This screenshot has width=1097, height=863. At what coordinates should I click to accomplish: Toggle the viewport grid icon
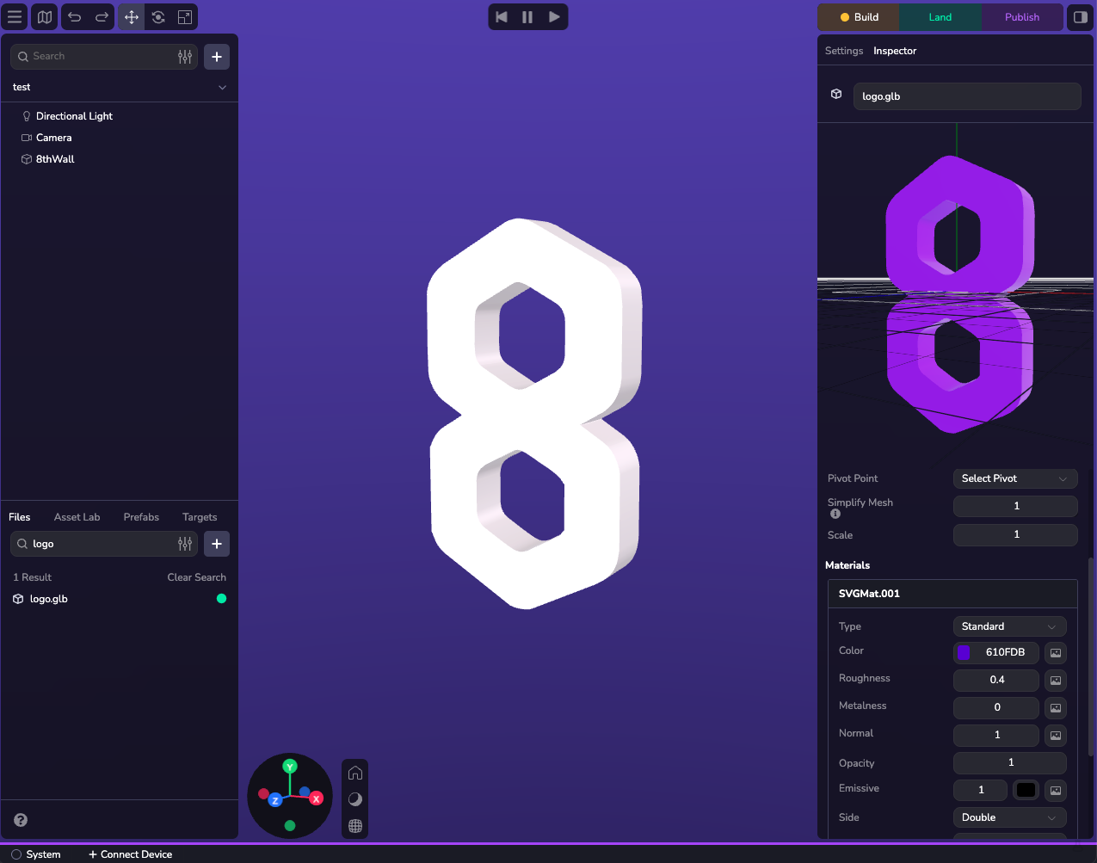point(354,826)
